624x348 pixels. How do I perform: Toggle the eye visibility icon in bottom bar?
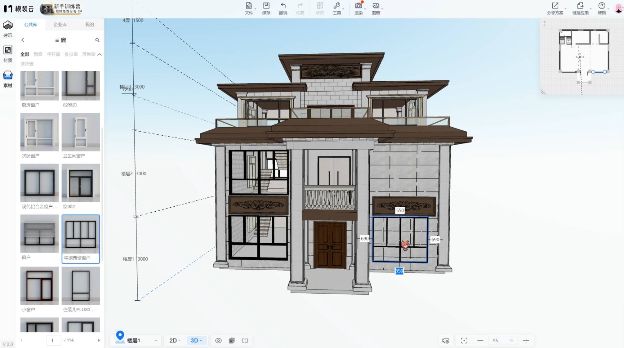pos(219,341)
